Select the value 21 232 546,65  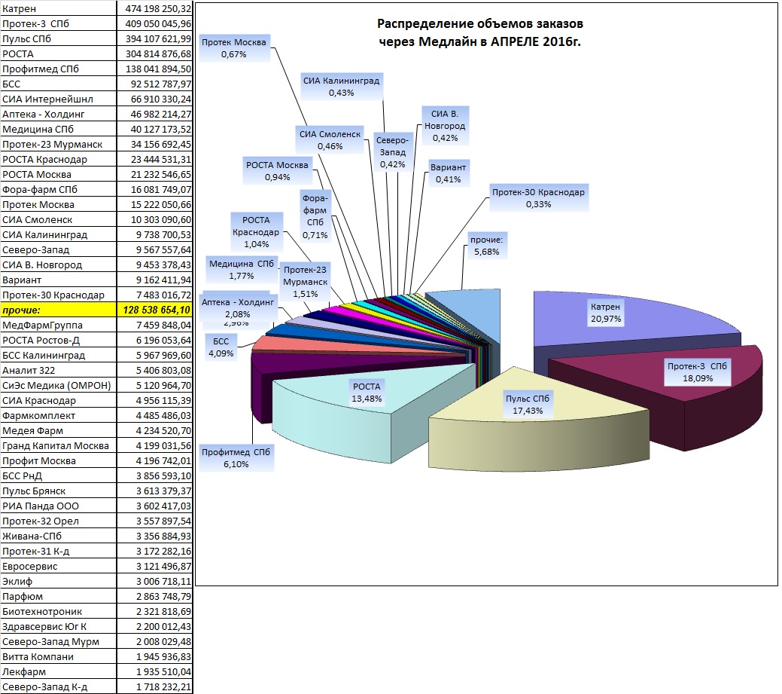pos(154,174)
